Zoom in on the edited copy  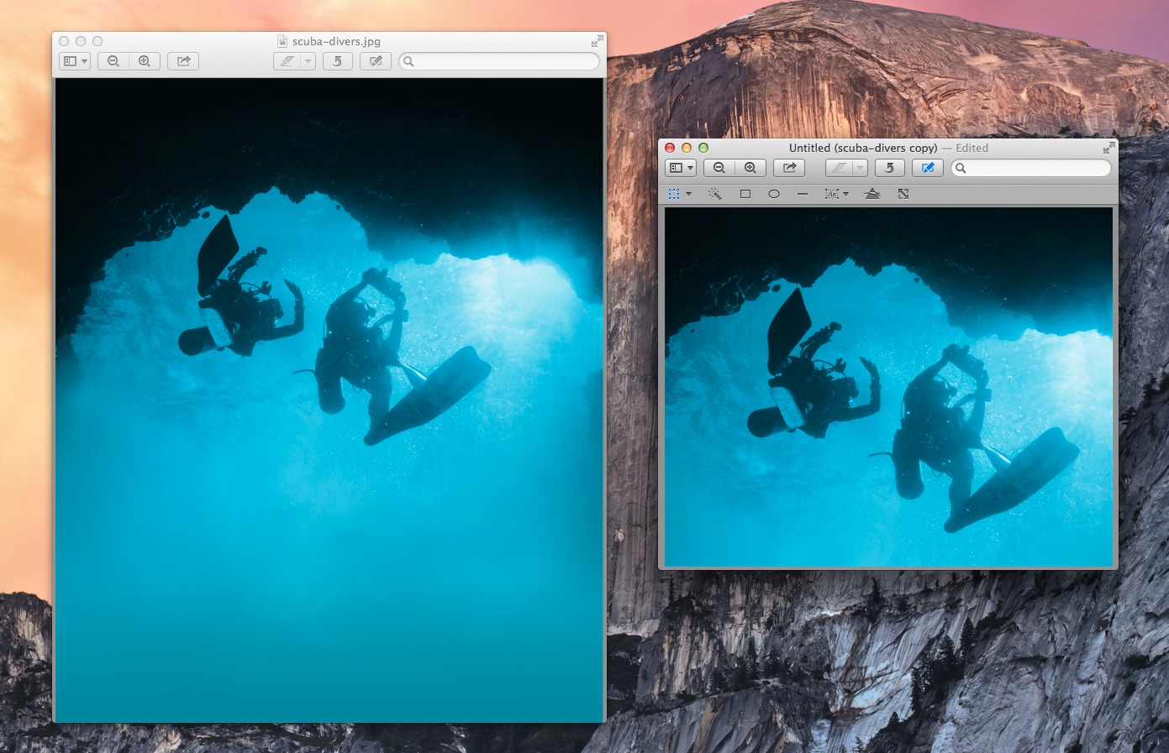(x=750, y=168)
